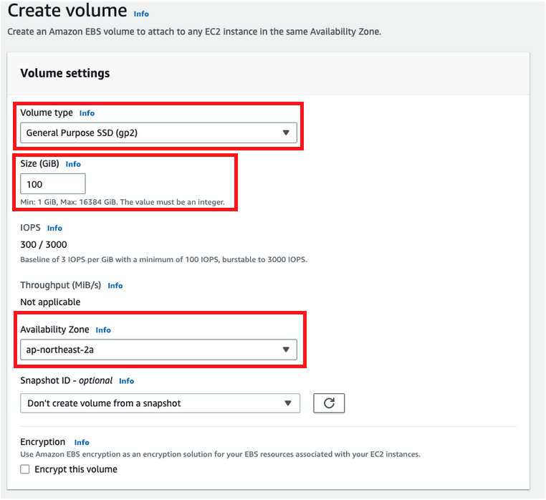This screenshot has width=546, height=500.
Task: Expand the Don't create volume from snapshot dropdown
Action: pos(160,403)
